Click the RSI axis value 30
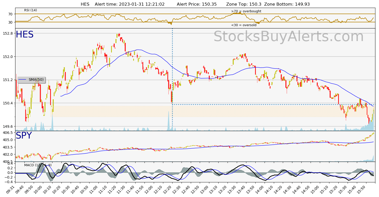Image resolution: width=379 pixels, height=197 pixels. click(x=10, y=22)
